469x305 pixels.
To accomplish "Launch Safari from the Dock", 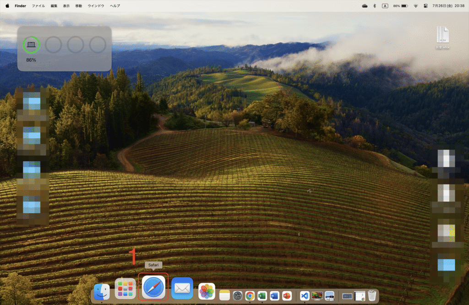I will coord(153,287).
